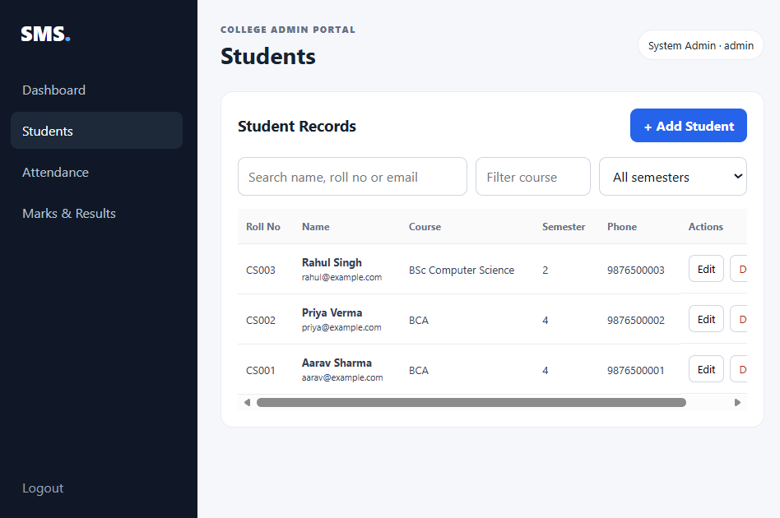Select roll number CS002
Screen dimensions: 780x518
pyautogui.click(x=261, y=320)
